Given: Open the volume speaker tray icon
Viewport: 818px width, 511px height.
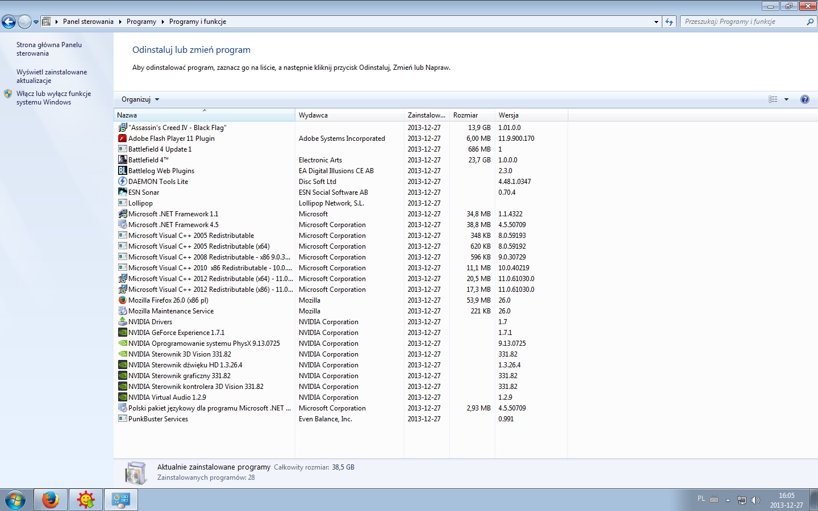Looking at the screenshot, I should click(x=756, y=500).
